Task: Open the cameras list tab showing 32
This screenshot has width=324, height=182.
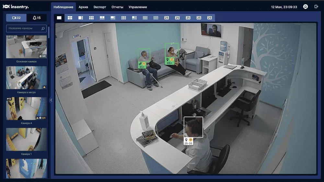Action: tap(16, 18)
